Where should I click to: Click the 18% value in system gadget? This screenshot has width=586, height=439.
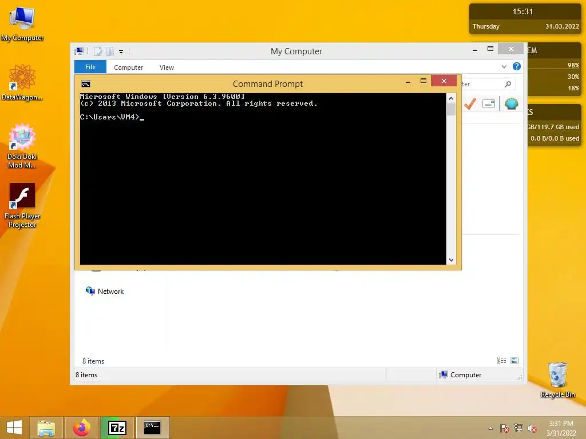click(x=573, y=89)
